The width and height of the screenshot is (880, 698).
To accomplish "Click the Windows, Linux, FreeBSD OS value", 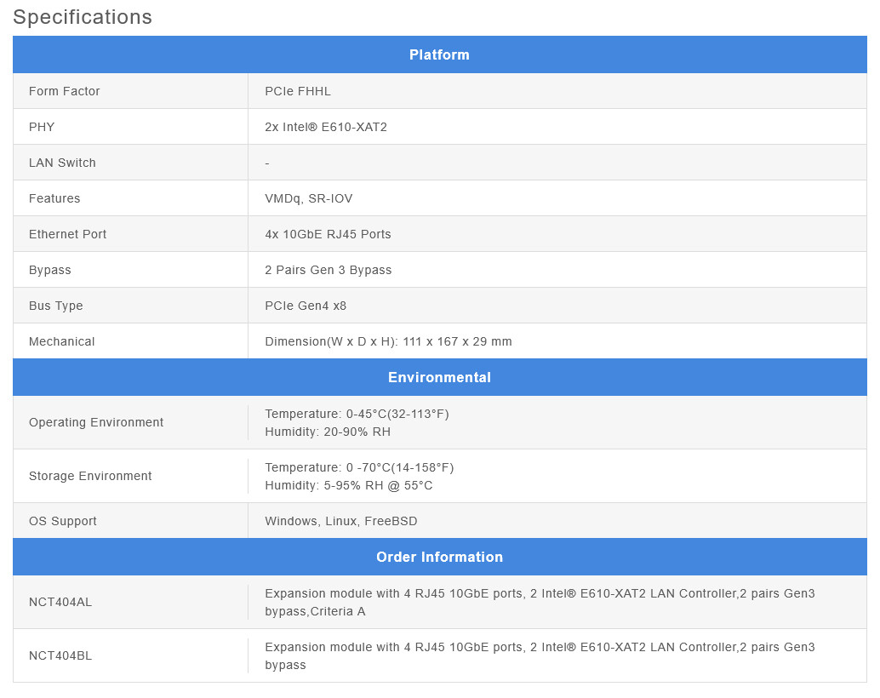I will pos(340,521).
